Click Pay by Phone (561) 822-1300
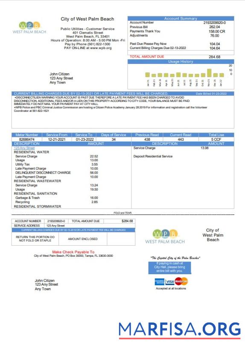245x348 pixels. point(87,44)
